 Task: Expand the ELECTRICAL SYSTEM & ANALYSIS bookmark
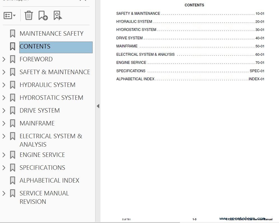coord(4,136)
